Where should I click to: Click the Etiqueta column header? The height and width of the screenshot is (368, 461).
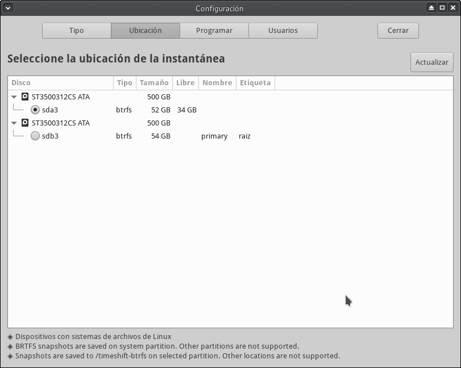point(255,83)
